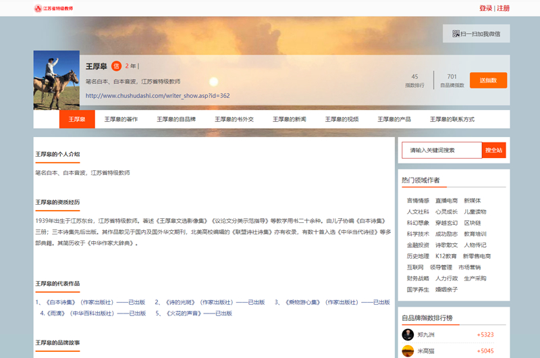Go to the 王厚皋的新闻 tab
The image size is (540, 358).
tap(290, 119)
